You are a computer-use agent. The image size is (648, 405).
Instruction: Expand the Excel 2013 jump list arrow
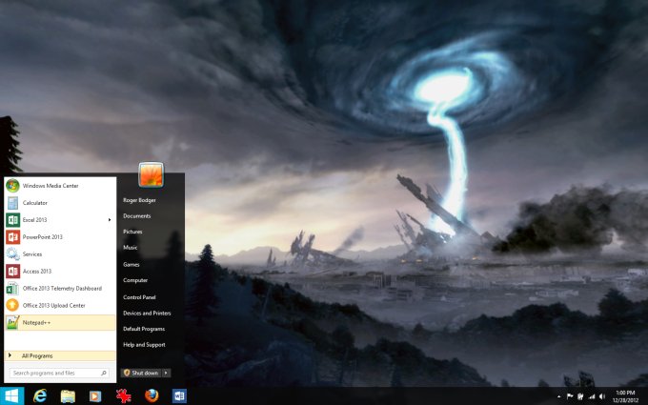click(x=110, y=220)
